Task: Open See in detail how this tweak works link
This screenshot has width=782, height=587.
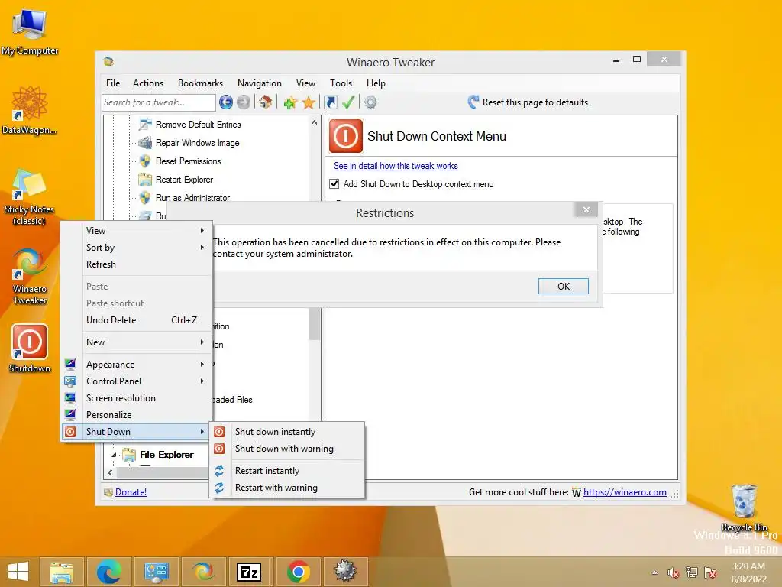Action: click(x=396, y=166)
